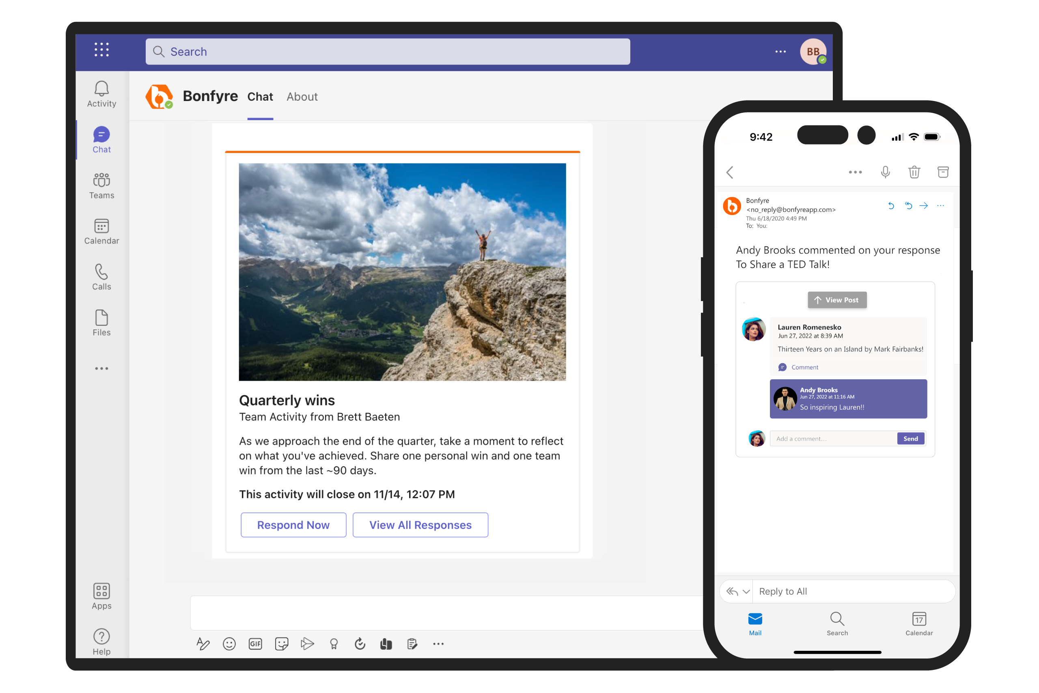Click the schedule send arrow icon in compose bar
This screenshot has height=693, width=1039.
[x=307, y=643]
